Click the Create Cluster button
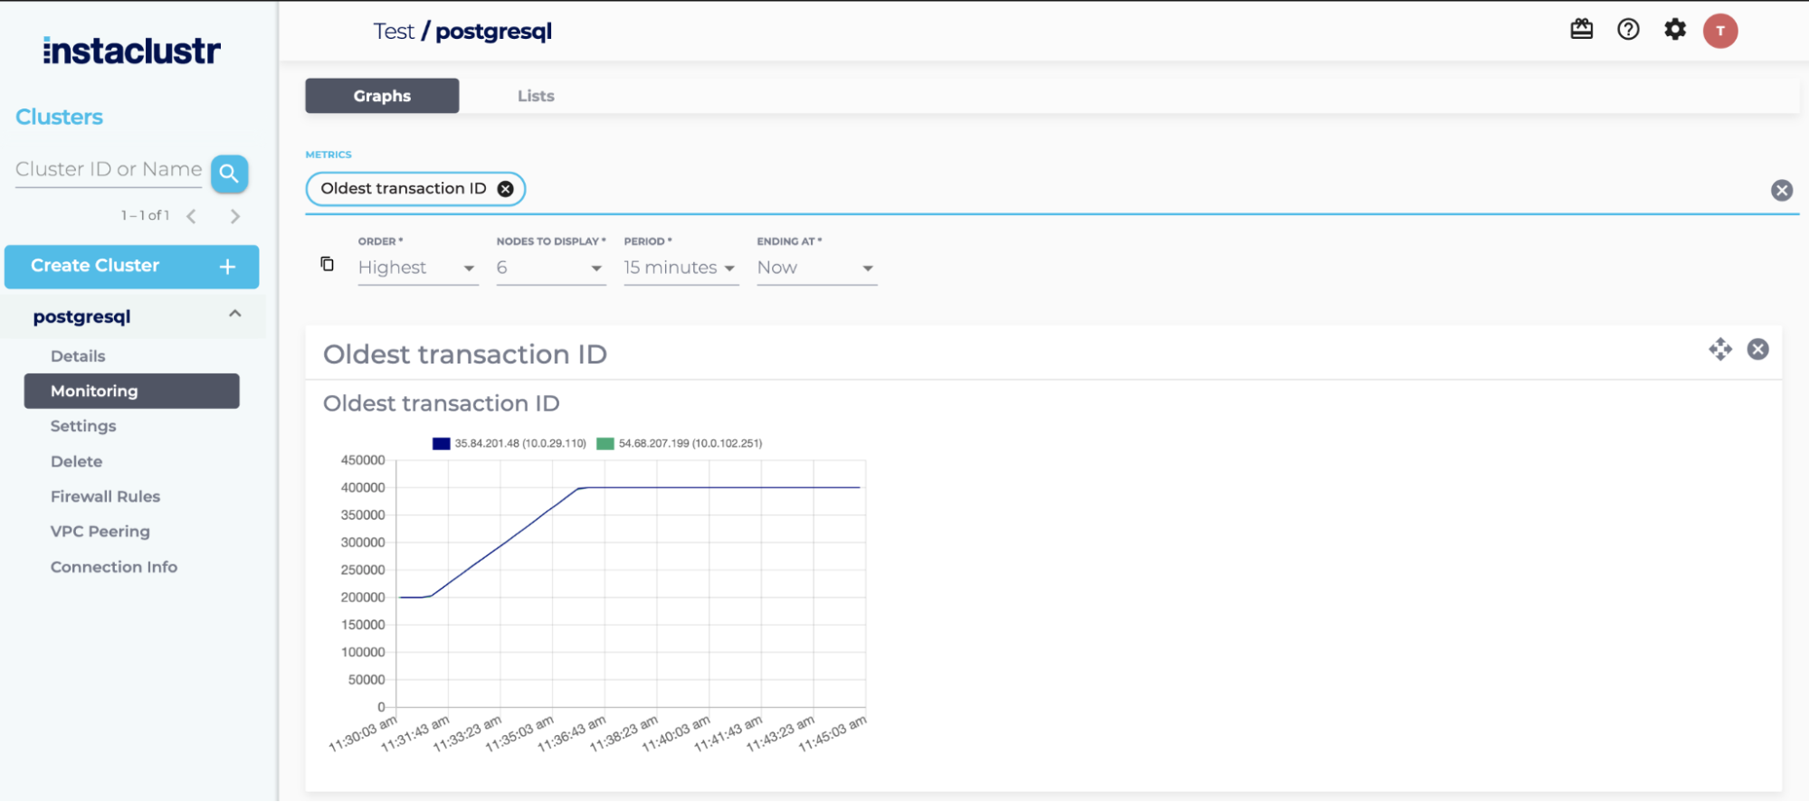1809x802 pixels. click(x=132, y=266)
